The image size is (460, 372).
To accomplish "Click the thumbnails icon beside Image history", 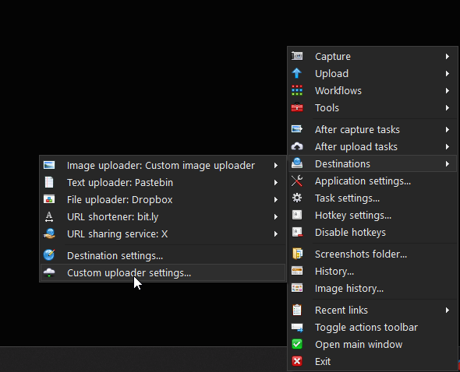I will pyautogui.click(x=297, y=288).
